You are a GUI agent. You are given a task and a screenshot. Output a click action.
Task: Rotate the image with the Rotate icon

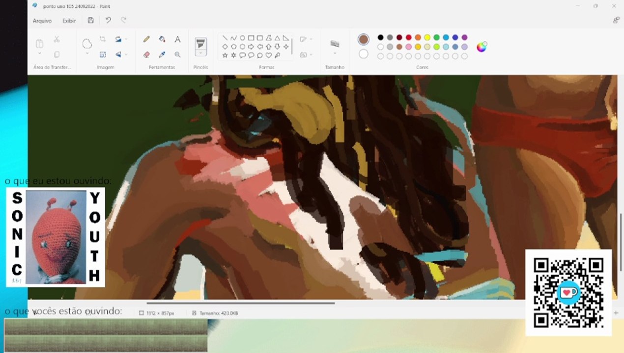118,39
